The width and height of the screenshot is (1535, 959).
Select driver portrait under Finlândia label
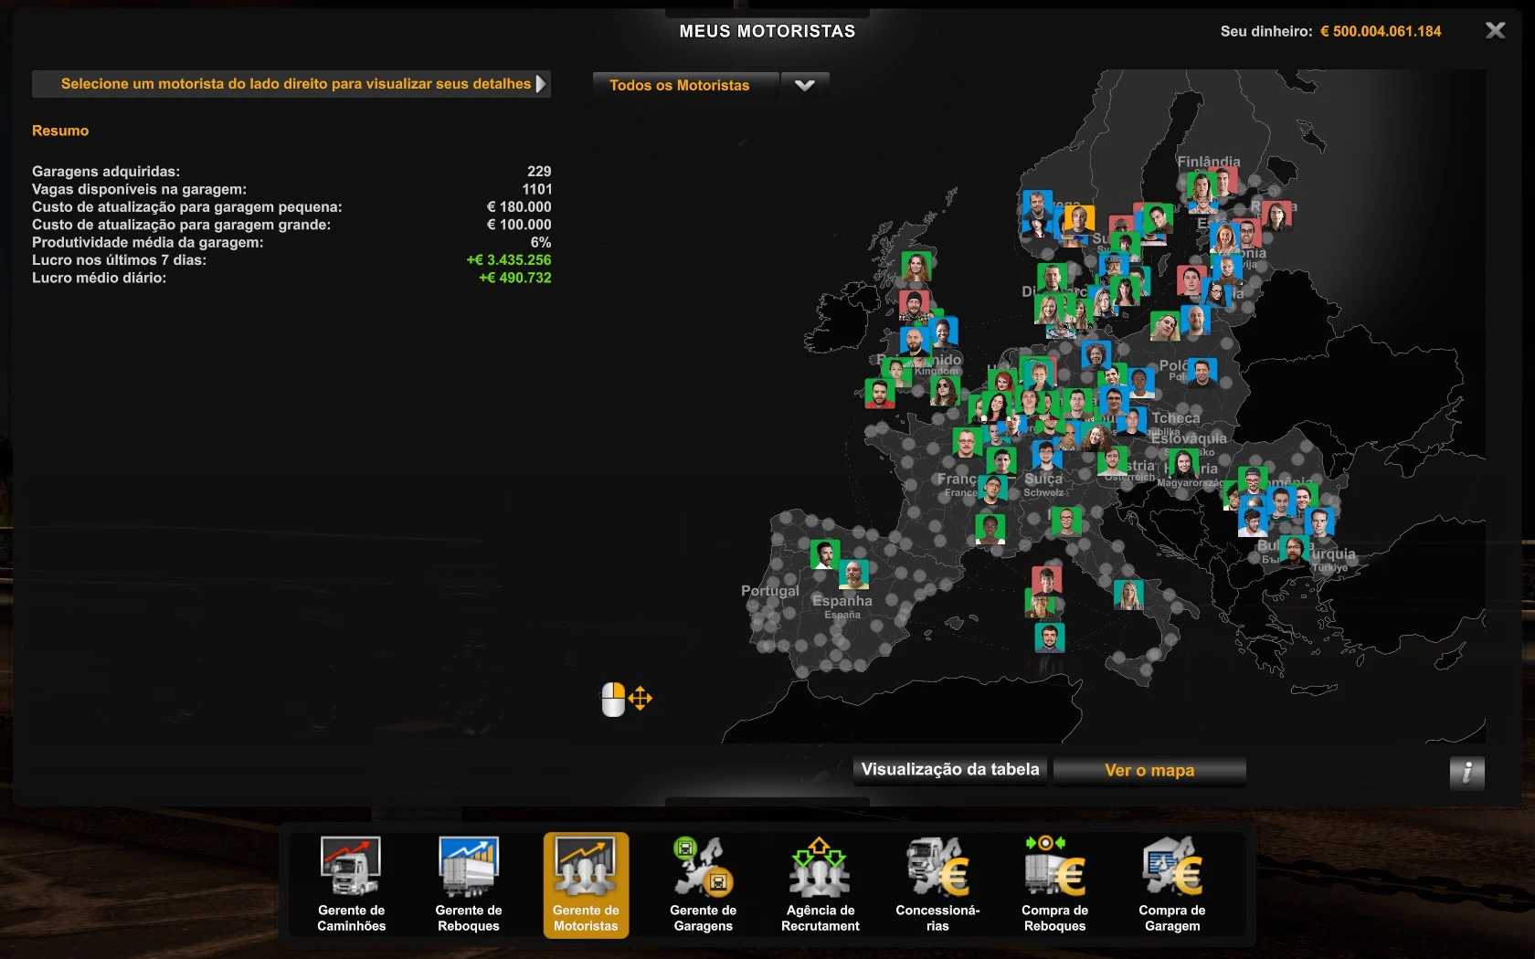coord(1201,189)
